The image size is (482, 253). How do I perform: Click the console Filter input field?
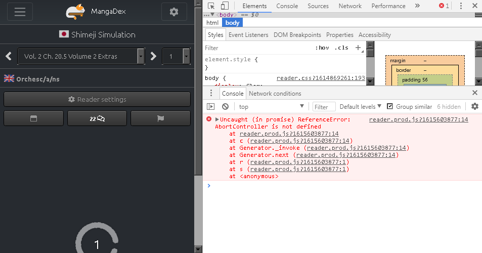click(x=323, y=107)
